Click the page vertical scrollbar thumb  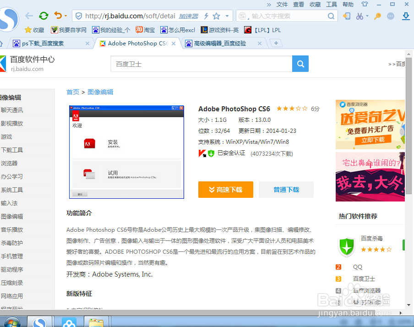[x=409, y=125]
